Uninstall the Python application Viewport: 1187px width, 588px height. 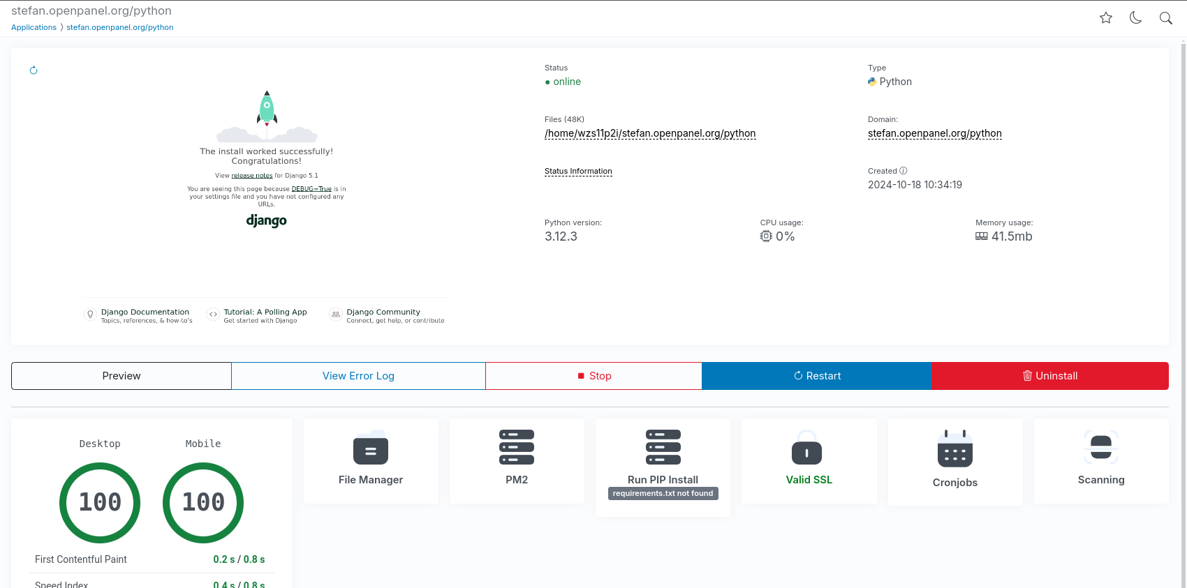coord(1050,376)
